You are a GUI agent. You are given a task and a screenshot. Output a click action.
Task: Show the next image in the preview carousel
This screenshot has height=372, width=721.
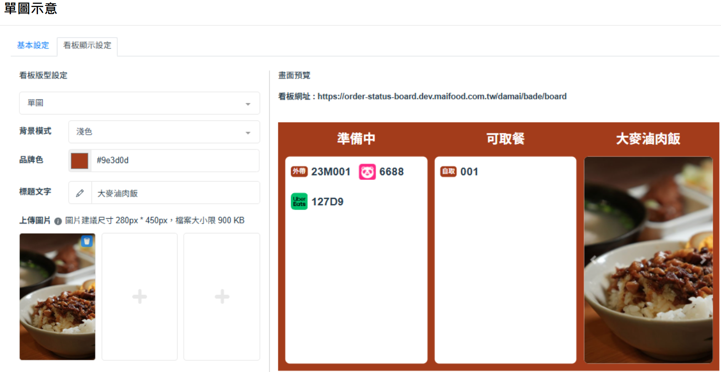pyautogui.click(x=703, y=260)
